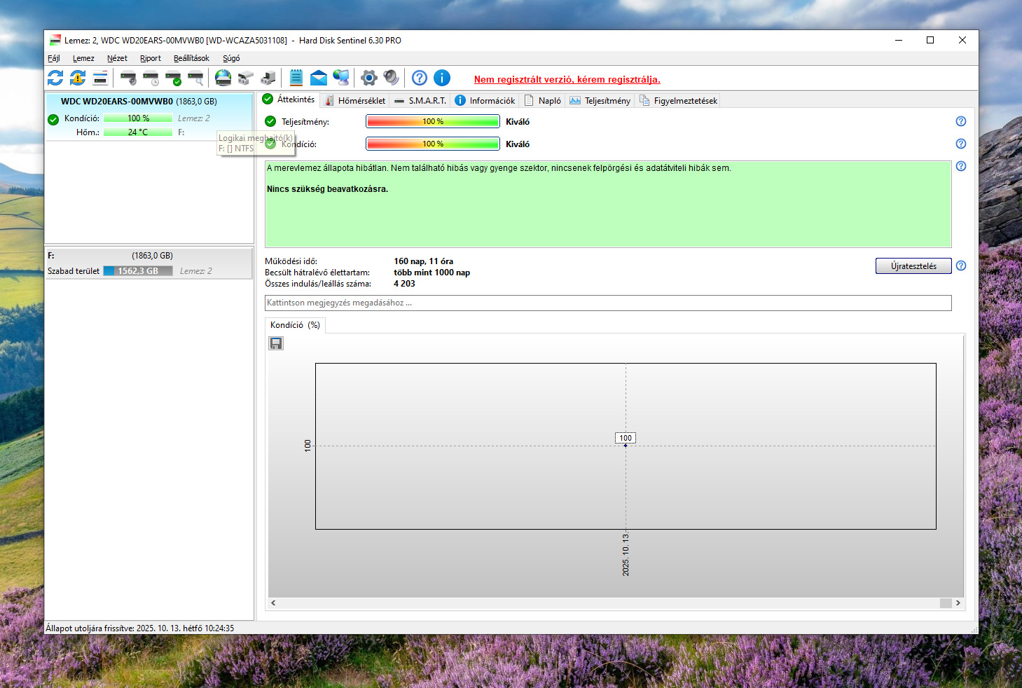Switch to the Napló tab

coord(543,101)
